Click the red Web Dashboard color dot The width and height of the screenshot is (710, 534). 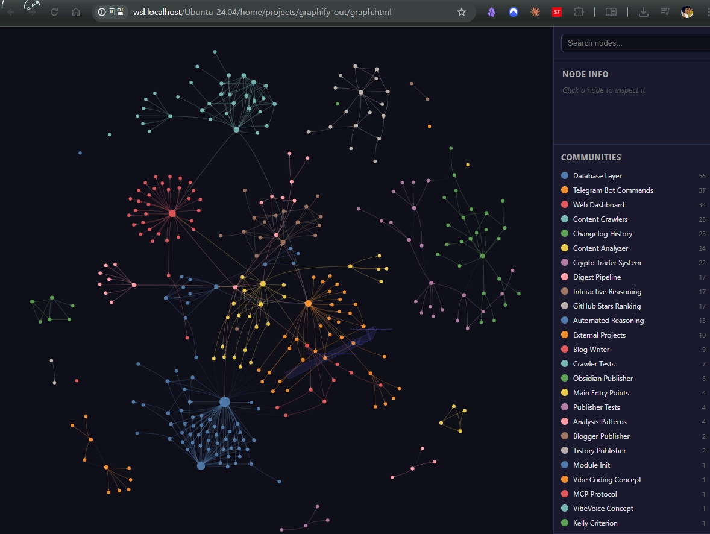(x=565, y=204)
